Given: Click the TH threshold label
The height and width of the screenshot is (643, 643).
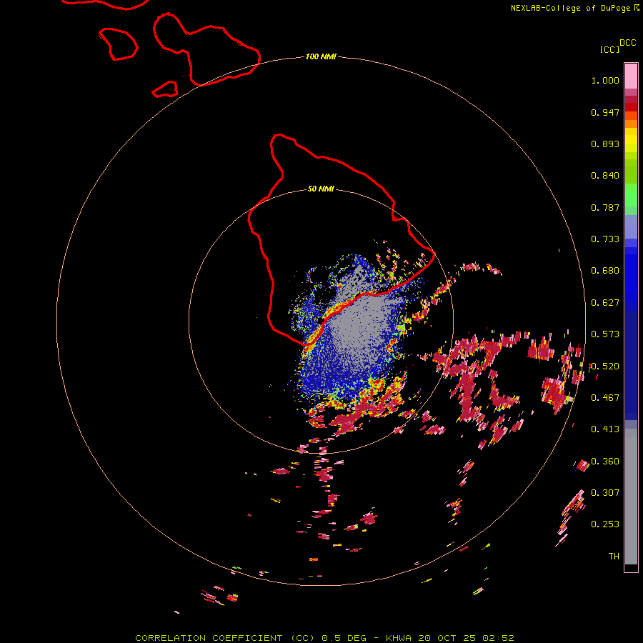Looking at the screenshot, I should [x=614, y=556].
